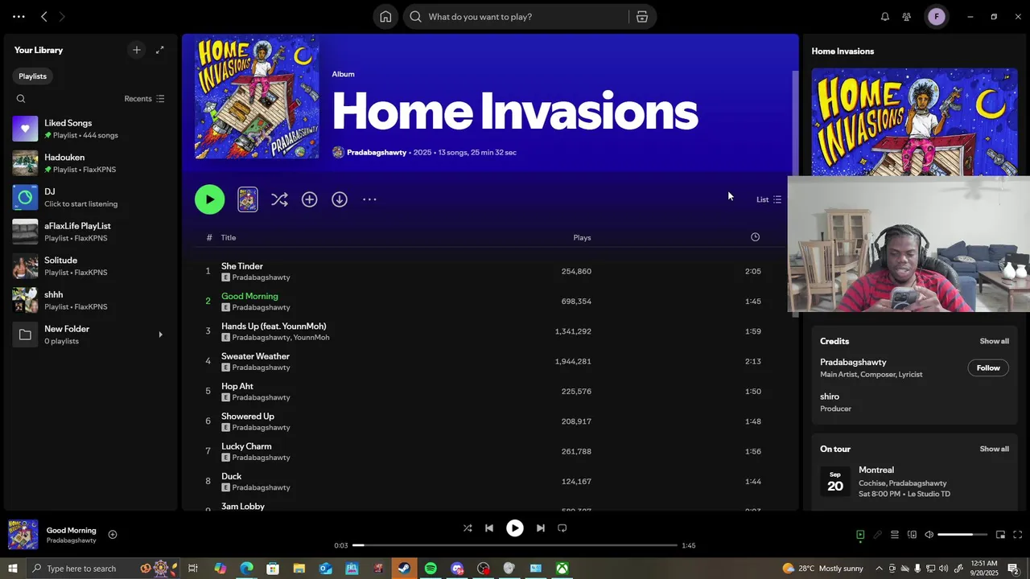The width and height of the screenshot is (1030, 579).
Task: Open the List view options dropdown
Action: pos(768,199)
